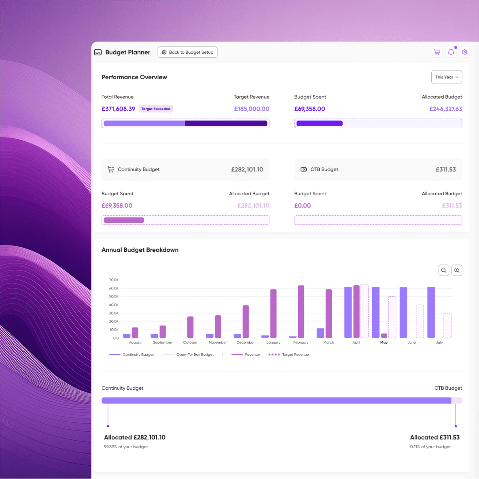Click Continuity Budget spent progress bar

coord(186,220)
